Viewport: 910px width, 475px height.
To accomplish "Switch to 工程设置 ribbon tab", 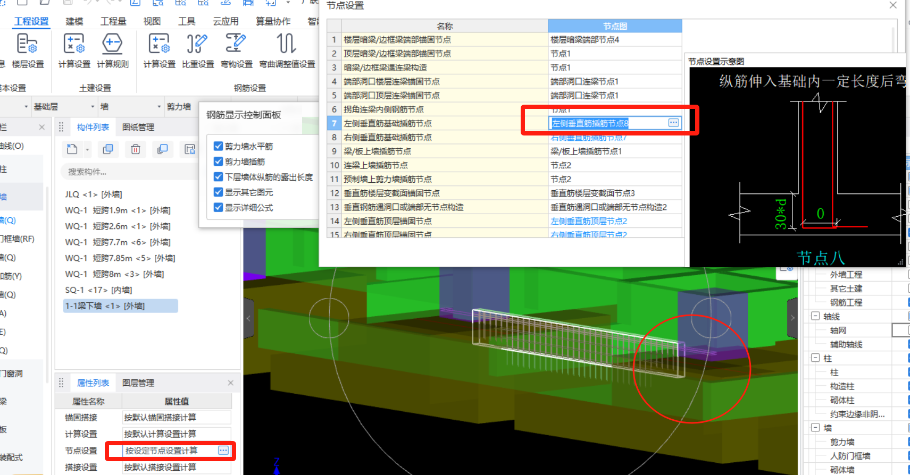I will [31, 21].
